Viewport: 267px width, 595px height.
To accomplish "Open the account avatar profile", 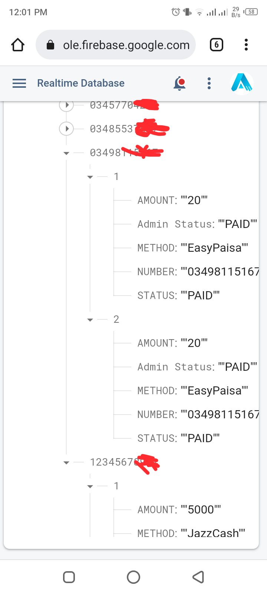I will point(241,83).
